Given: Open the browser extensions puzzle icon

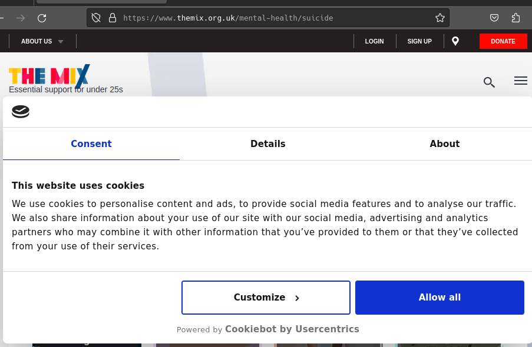Looking at the screenshot, I should (x=516, y=18).
